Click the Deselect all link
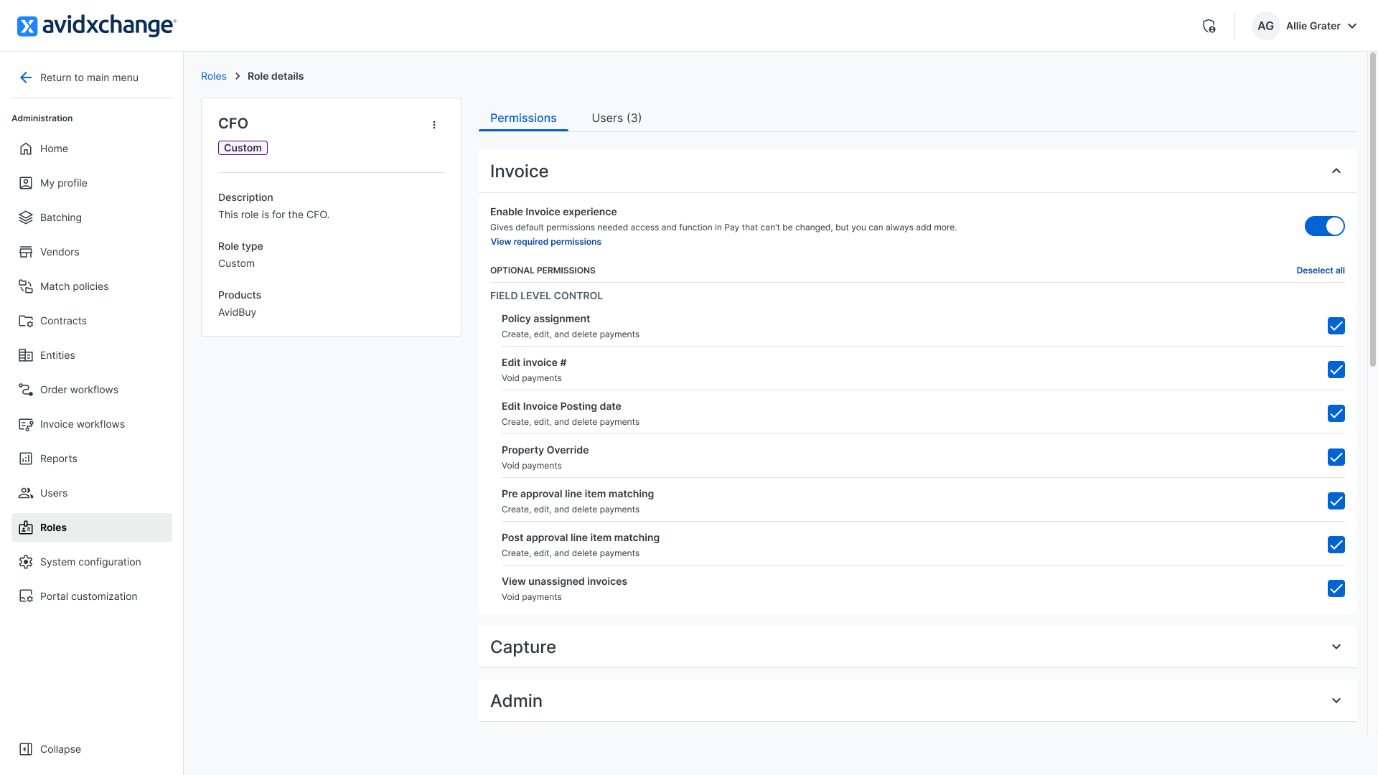 click(x=1321, y=271)
